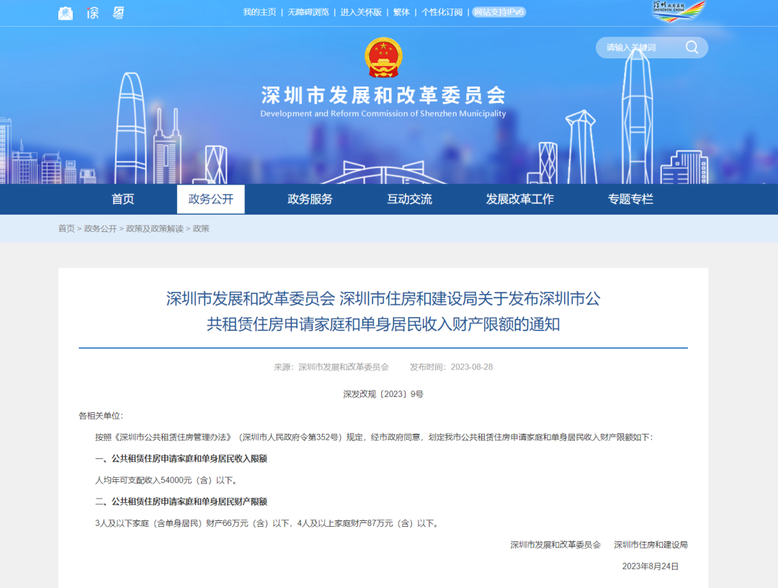Open 我的主页 link

tap(259, 12)
